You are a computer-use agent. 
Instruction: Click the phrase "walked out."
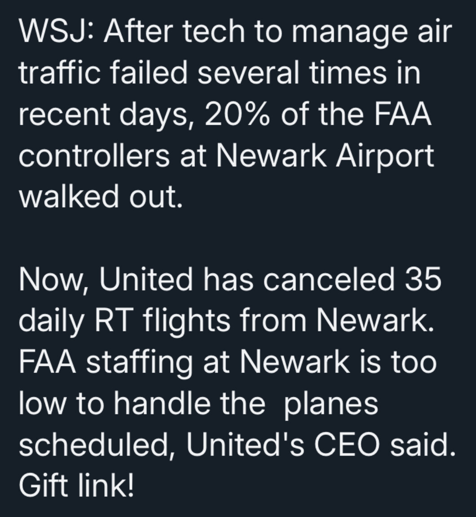pos(101,196)
